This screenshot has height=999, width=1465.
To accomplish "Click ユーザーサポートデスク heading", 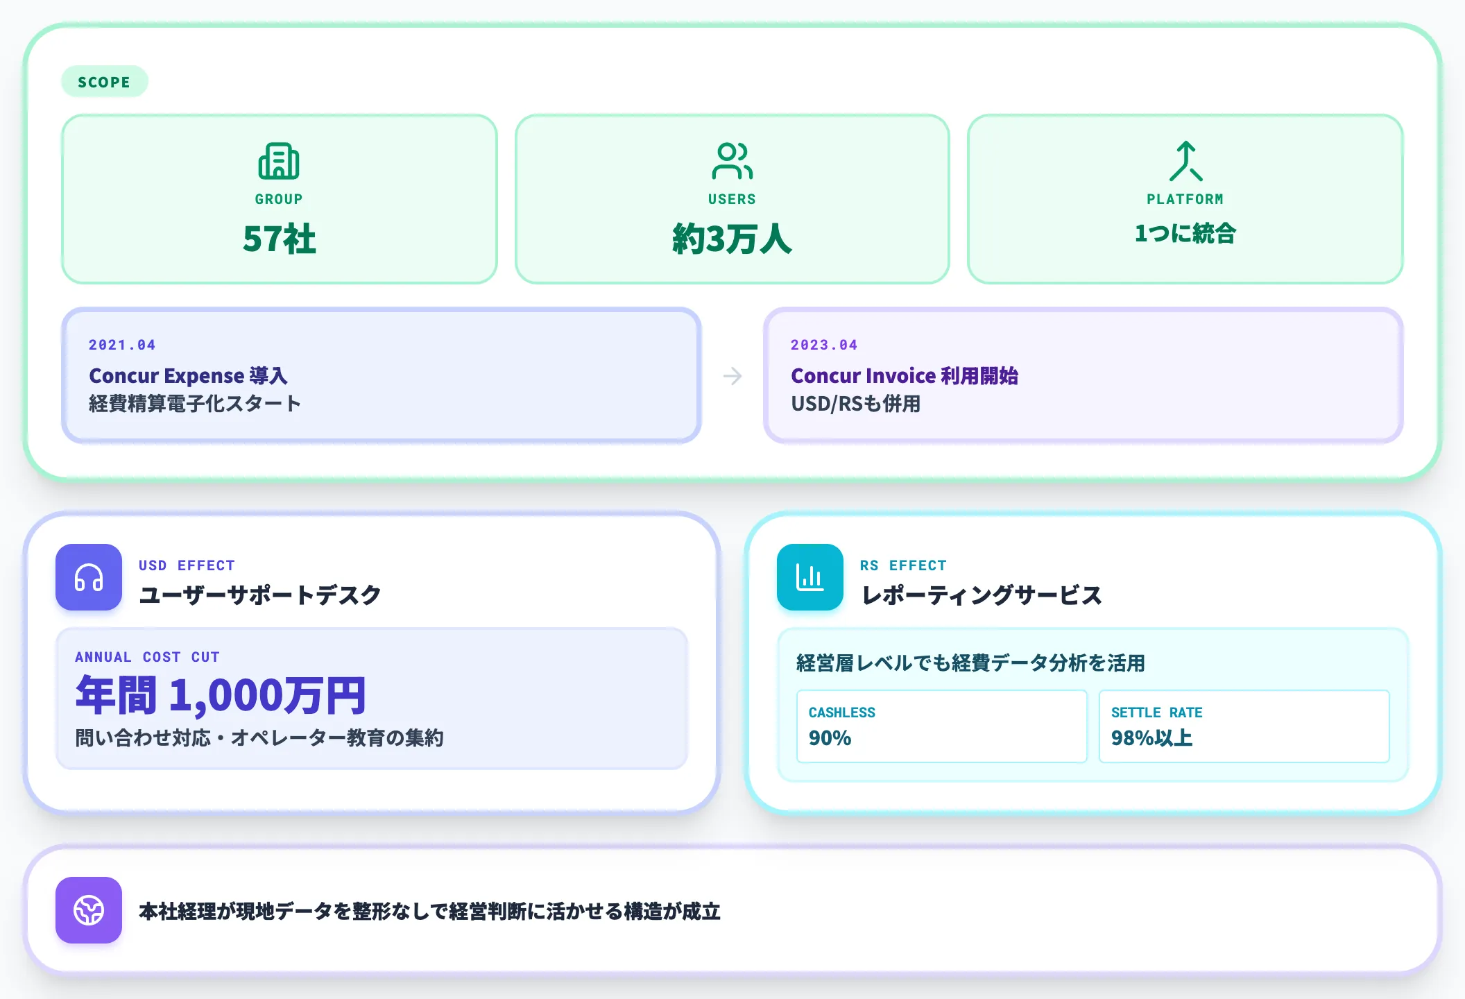I will coord(260,595).
